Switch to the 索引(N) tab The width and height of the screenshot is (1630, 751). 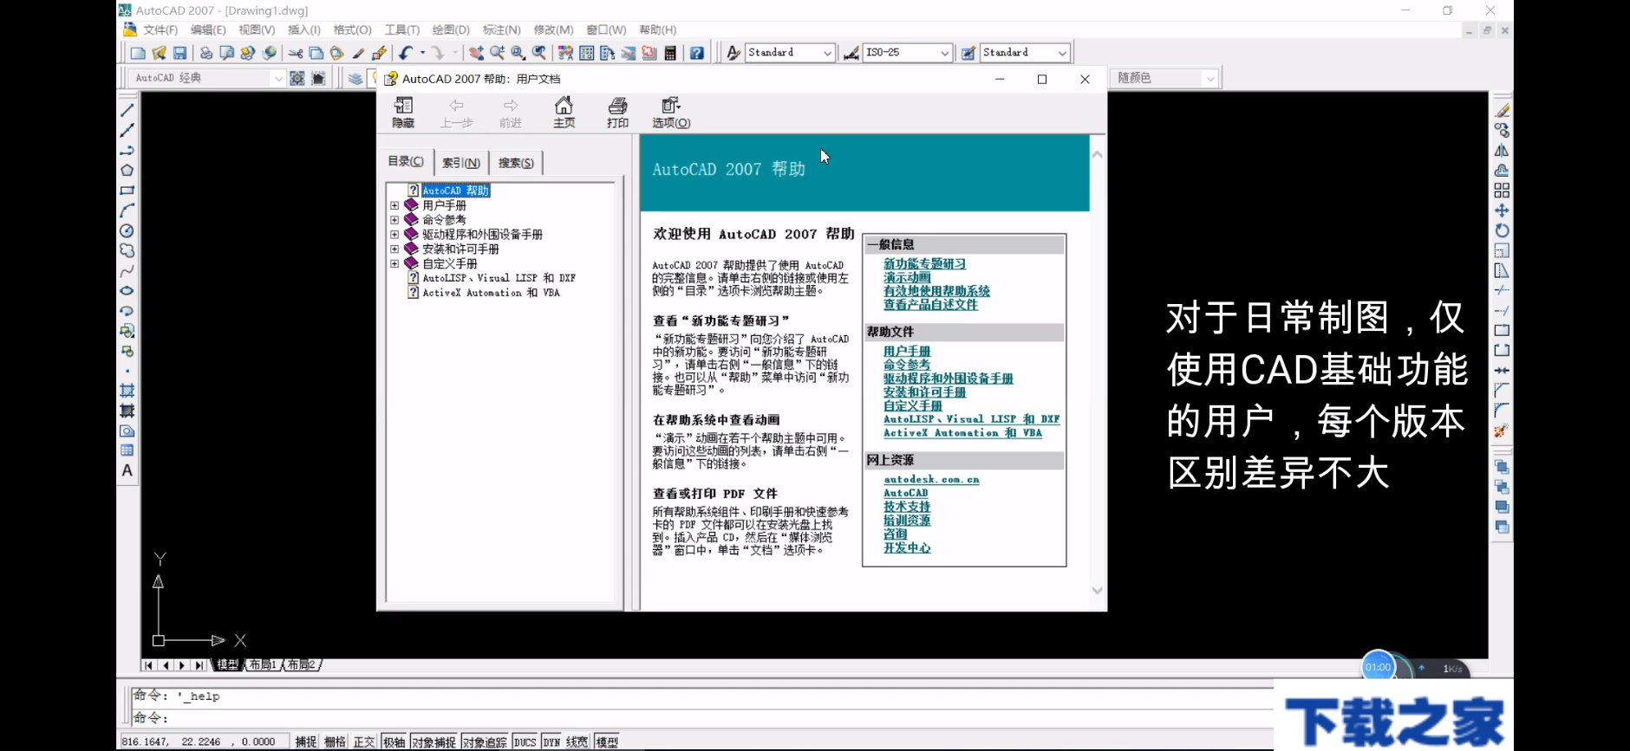tap(460, 163)
